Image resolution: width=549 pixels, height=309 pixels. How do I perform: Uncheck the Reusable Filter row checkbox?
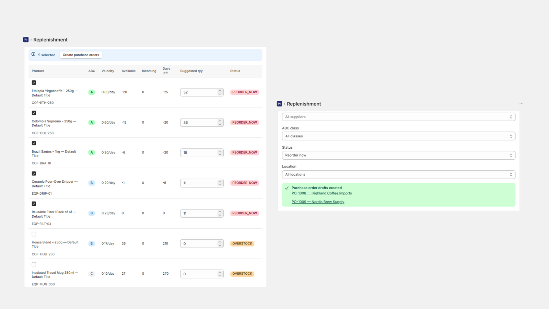pyautogui.click(x=34, y=204)
